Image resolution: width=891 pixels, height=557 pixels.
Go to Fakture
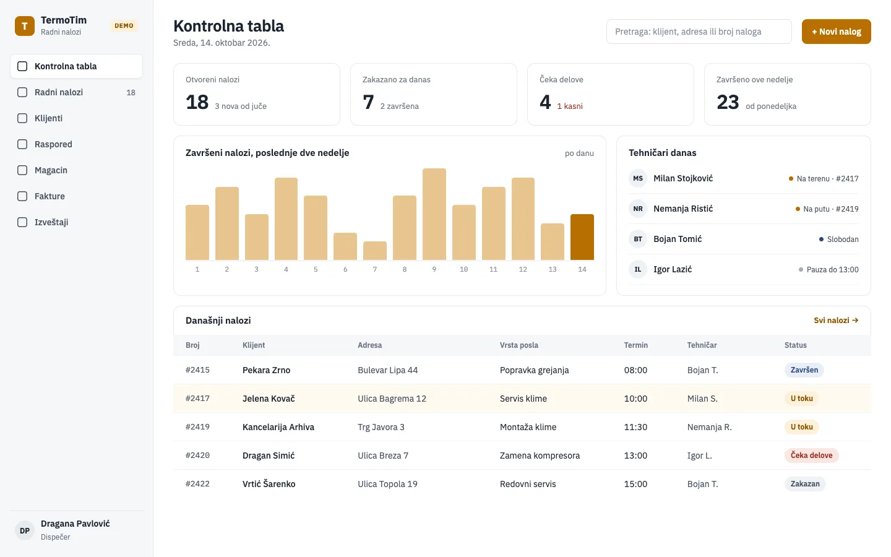point(76,196)
